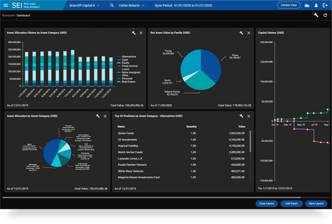
Task: Click the Open Period date range text
Action: 183,6
